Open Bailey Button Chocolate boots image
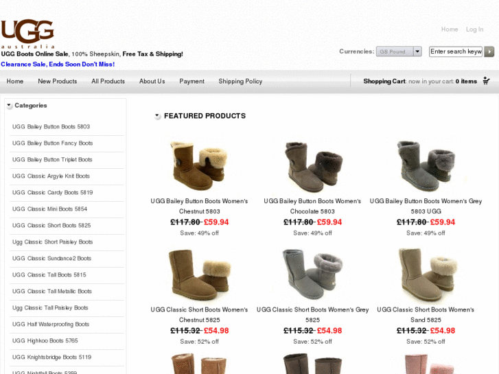Screen dimensions: 499x374 tap(312, 166)
